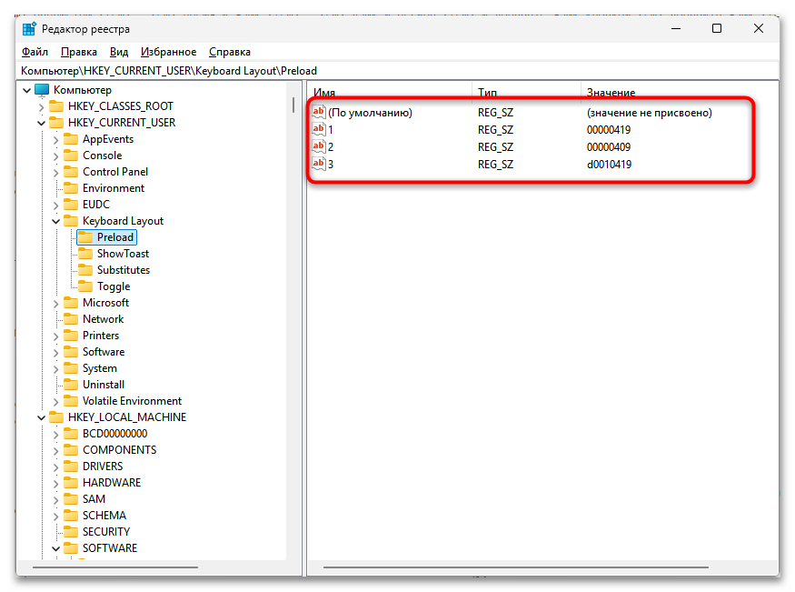
Task: Open the Правка menu
Action: click(x=78, y=52)
